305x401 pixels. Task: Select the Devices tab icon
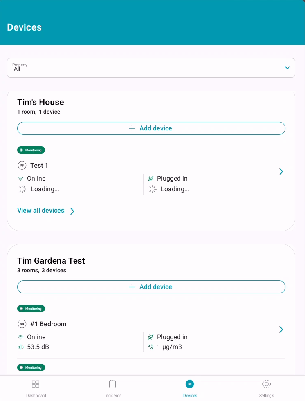pyautogui.click(x=190, y=384)
